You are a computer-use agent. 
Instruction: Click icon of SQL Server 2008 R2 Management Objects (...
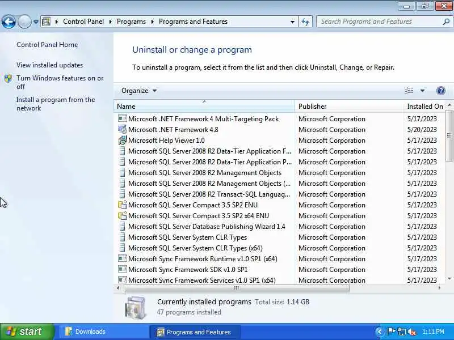point(123,184)
